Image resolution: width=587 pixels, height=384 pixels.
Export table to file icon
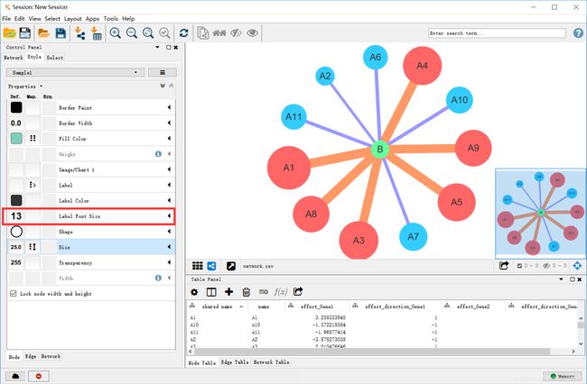[298, 292]
